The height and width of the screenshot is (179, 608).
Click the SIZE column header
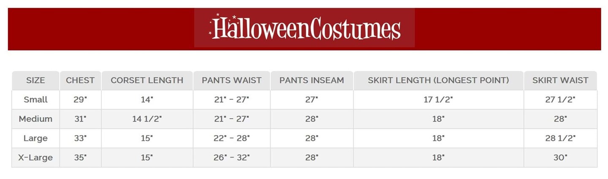pyautogui.click(x=35, y=80)
